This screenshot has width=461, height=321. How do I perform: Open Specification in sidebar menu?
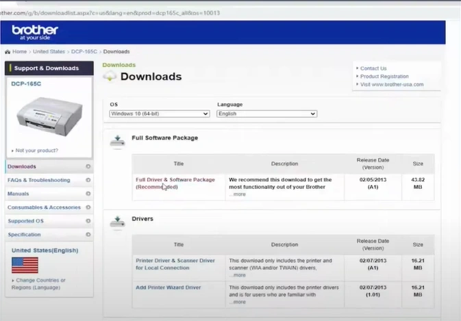click(24, 235)
